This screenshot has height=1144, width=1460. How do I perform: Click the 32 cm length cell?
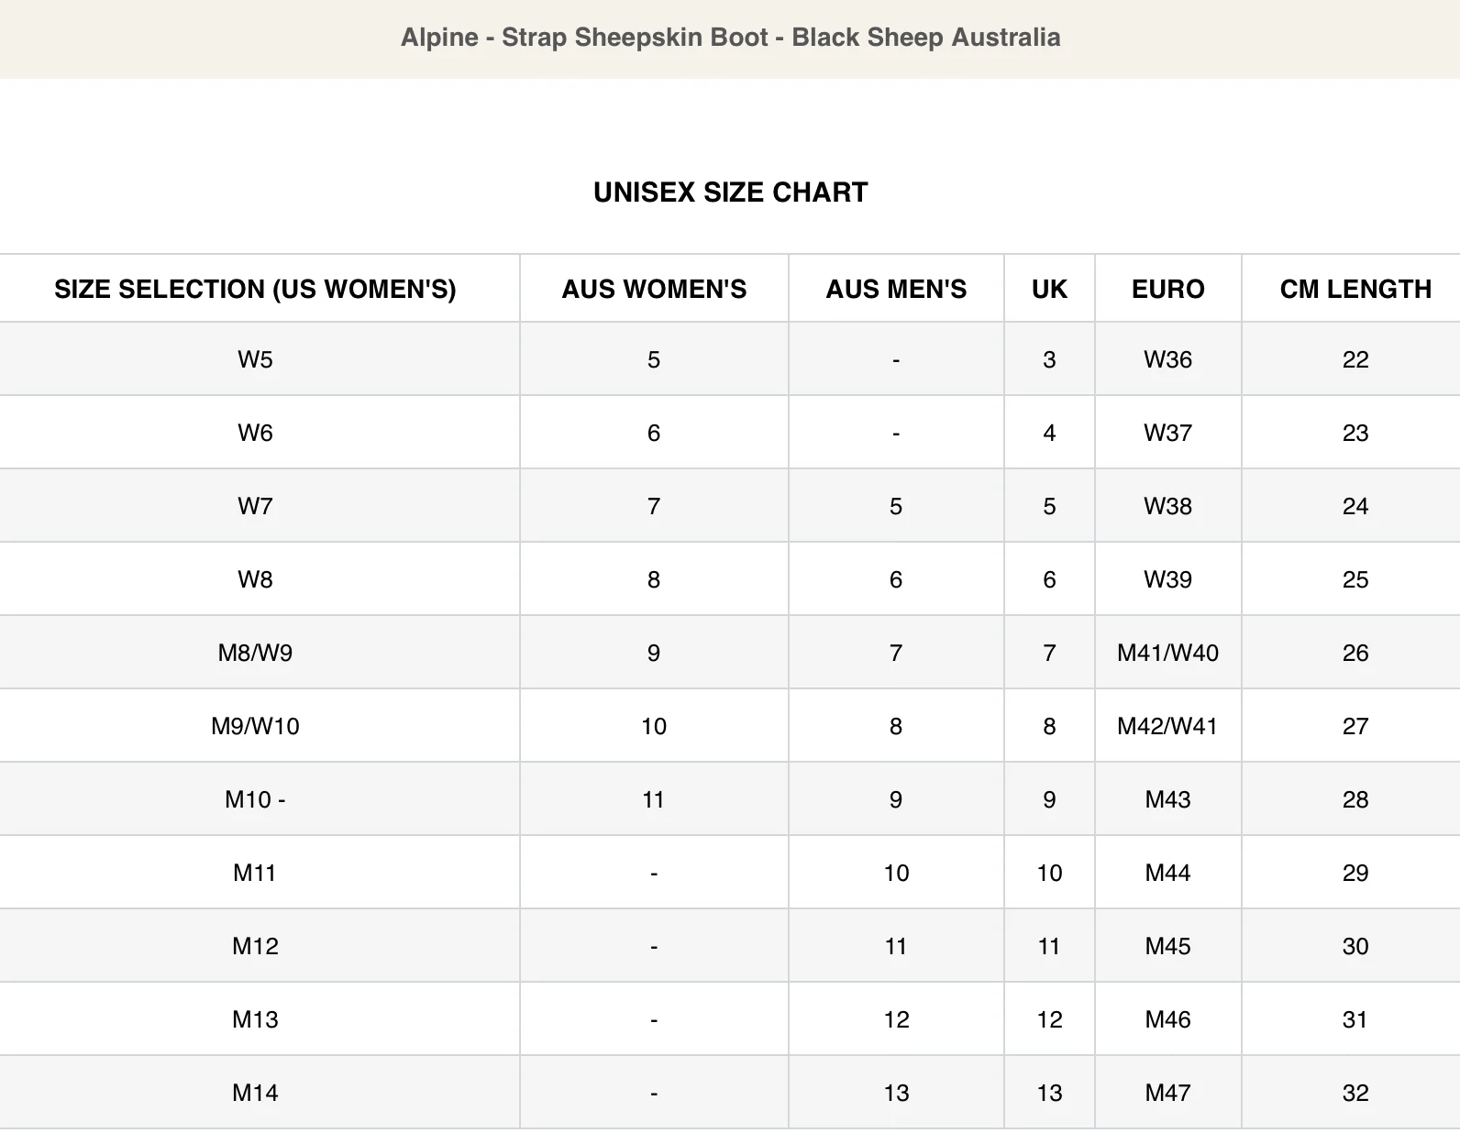(x=1355, y=1093)
